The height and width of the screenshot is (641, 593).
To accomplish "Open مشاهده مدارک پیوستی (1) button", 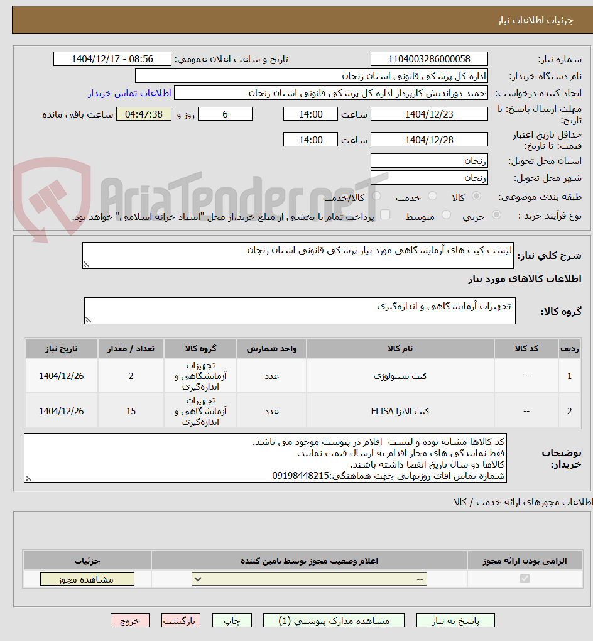I will [x=334, y=620].
